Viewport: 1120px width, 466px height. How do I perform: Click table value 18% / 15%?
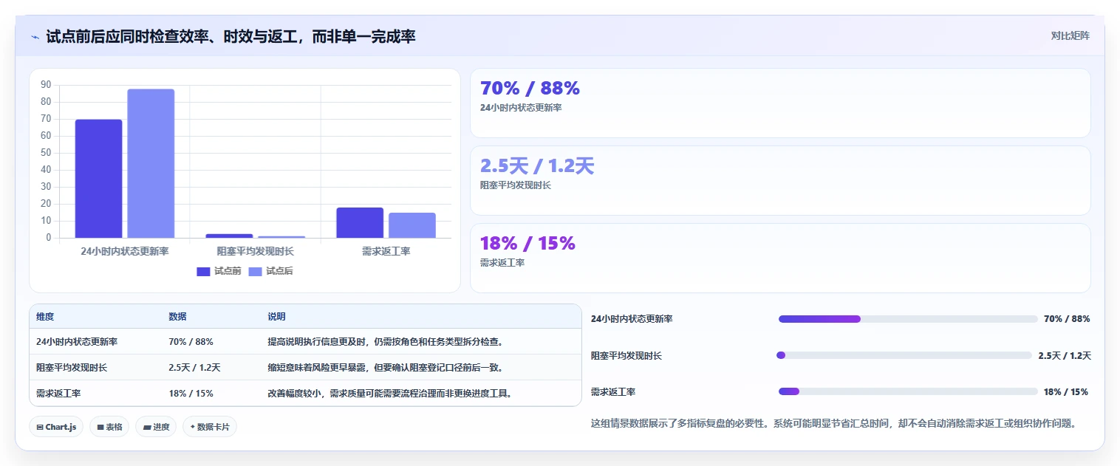[x=191, y=394]
